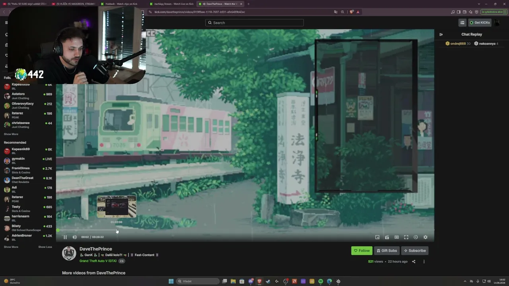The height and width of the screenshot is (286, 509).
Task: Enter fullscreen video mode
Action: pyautogui.click(x=406, y=237)
